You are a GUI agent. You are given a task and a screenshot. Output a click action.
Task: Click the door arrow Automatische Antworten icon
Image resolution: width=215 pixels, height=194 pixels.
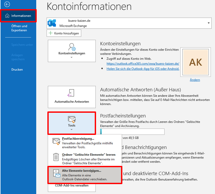click(71, 93)
